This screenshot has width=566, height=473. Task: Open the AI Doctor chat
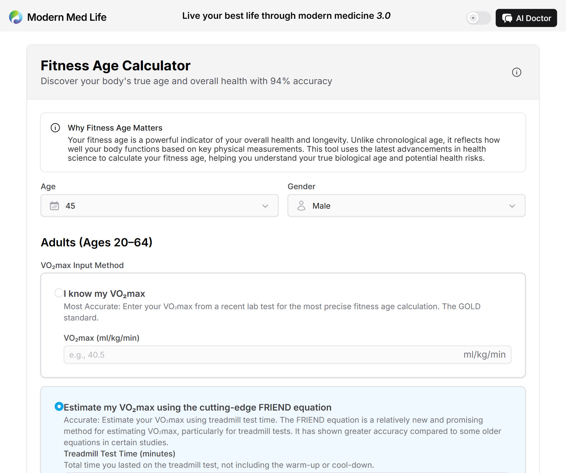(526, 18)
